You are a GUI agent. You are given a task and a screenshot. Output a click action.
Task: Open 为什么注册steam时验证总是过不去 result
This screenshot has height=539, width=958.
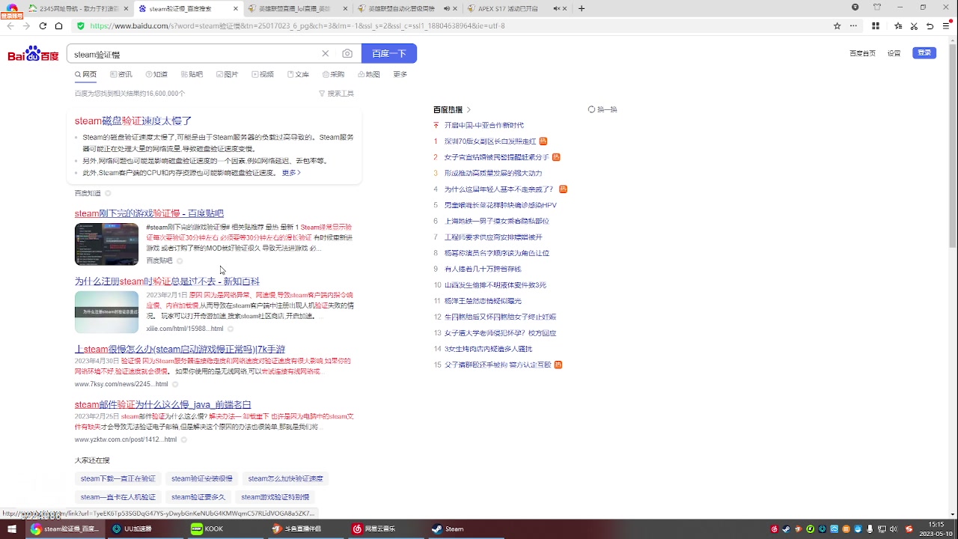(167, 281)
